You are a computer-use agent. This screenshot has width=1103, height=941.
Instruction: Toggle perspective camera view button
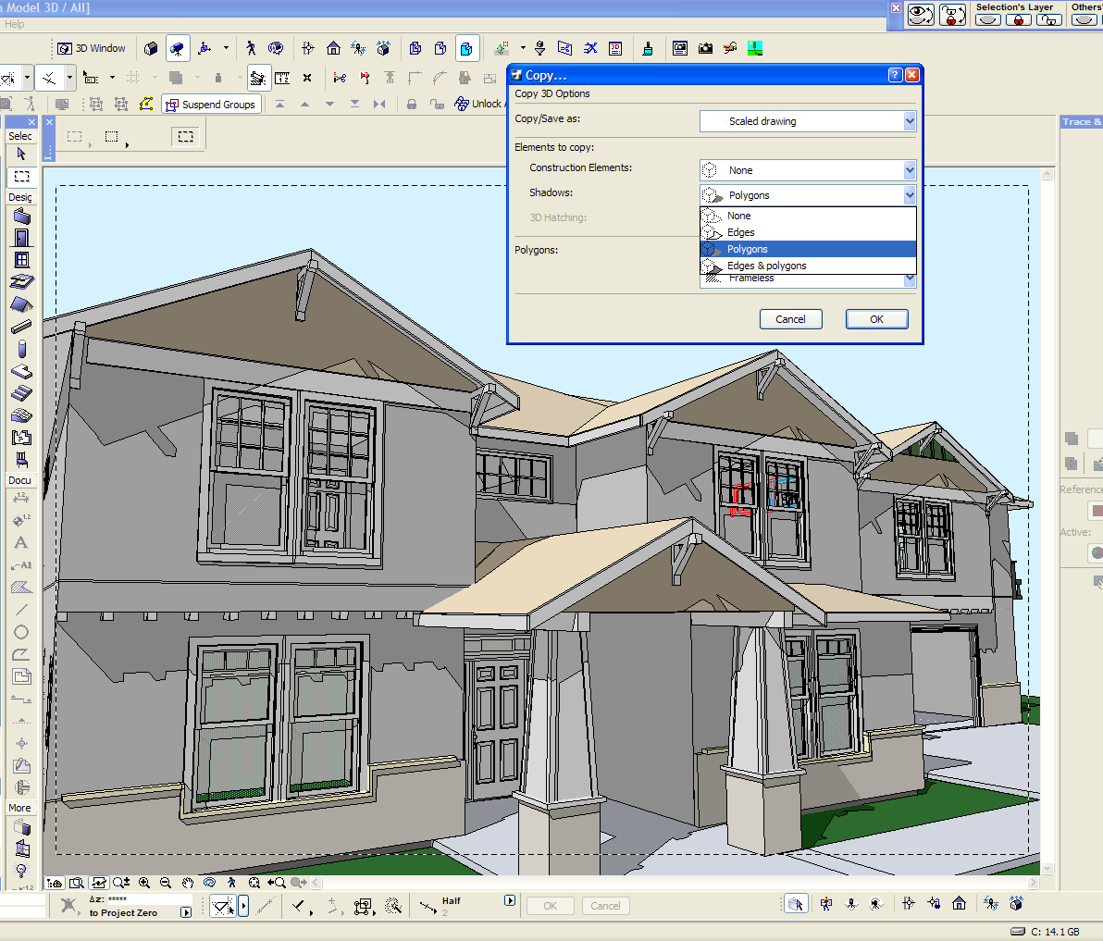tap(177, 48)
